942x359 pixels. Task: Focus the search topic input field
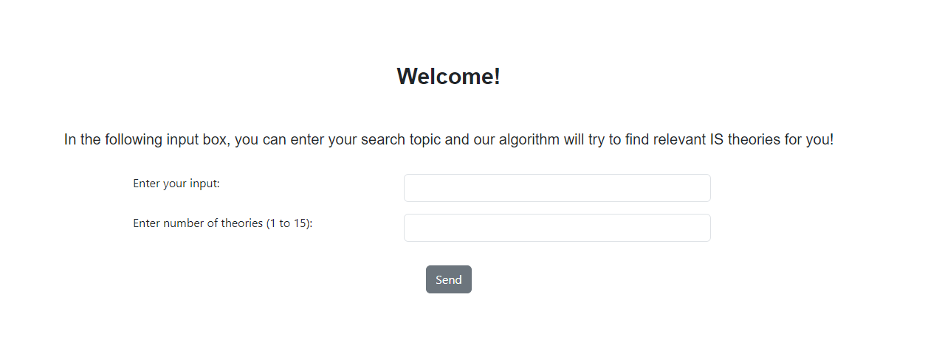[557, 188]
